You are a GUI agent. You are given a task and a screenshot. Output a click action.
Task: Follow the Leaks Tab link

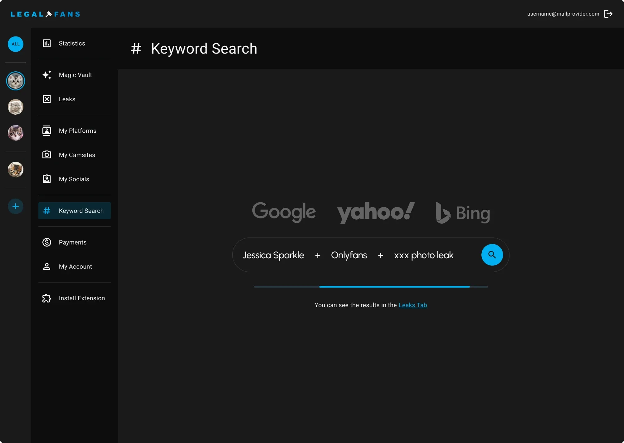413,305
